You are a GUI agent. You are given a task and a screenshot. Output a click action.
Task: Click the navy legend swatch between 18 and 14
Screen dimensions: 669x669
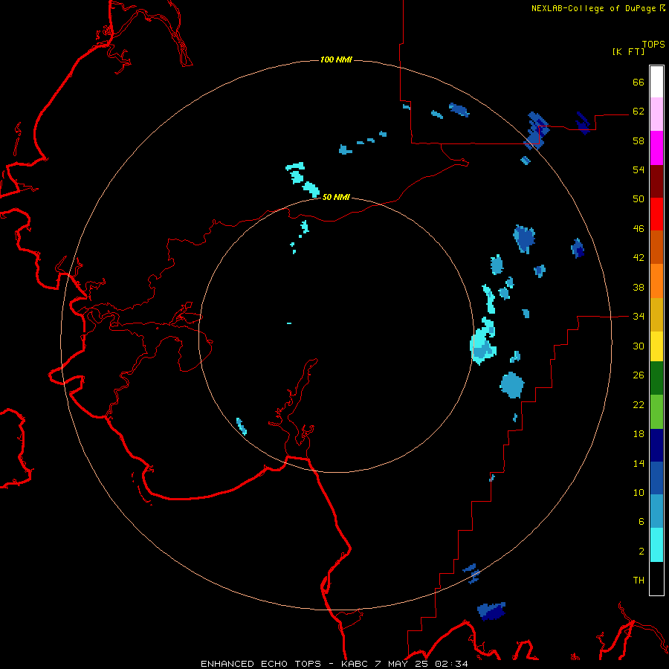pyautogui.click(x=656, y=445)
